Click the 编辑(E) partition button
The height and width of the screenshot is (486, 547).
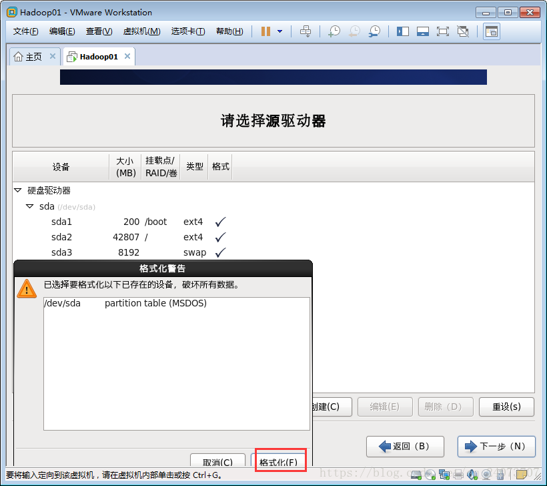coord(385,407)
